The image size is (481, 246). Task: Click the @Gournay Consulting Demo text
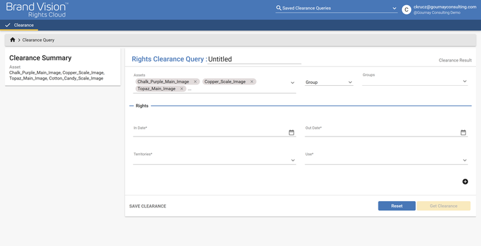437,13
